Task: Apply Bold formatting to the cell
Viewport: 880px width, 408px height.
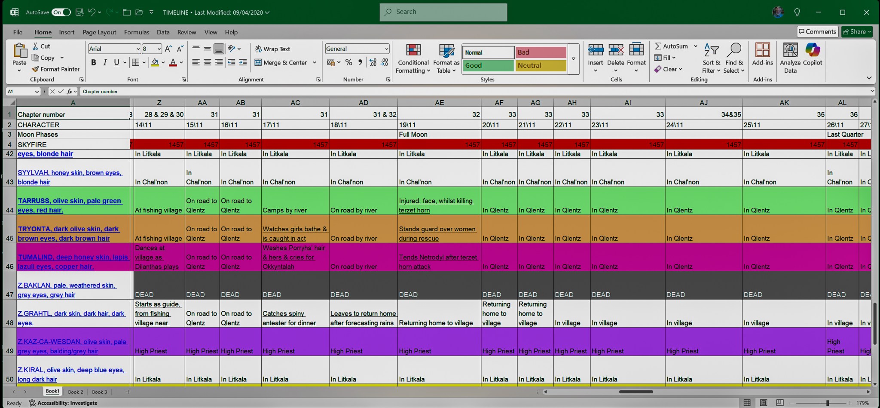Action: pyautogui.click(x=93, y=63)
